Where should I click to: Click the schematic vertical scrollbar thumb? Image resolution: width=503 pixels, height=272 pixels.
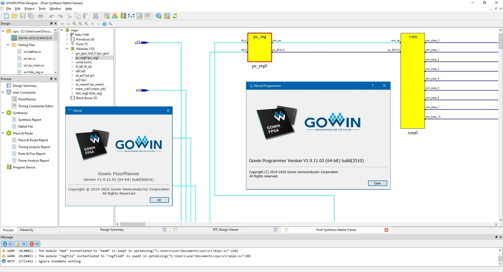(500, 41)
